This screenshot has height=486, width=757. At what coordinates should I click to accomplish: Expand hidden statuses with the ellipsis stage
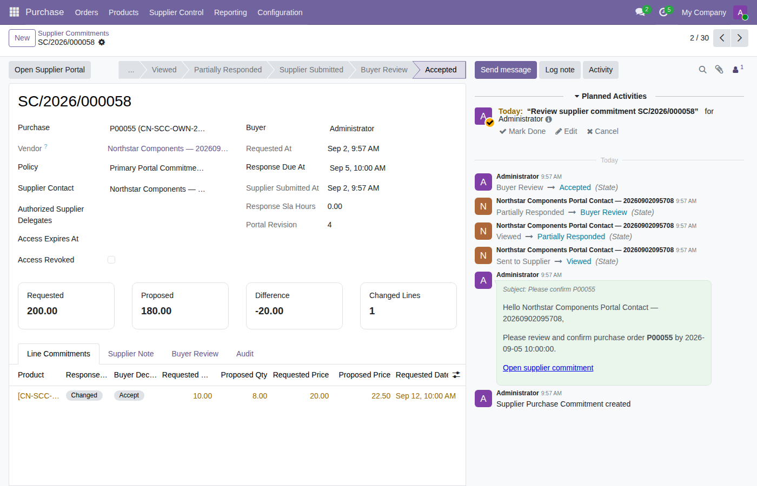pyautogui.click(x=131, y=70)
